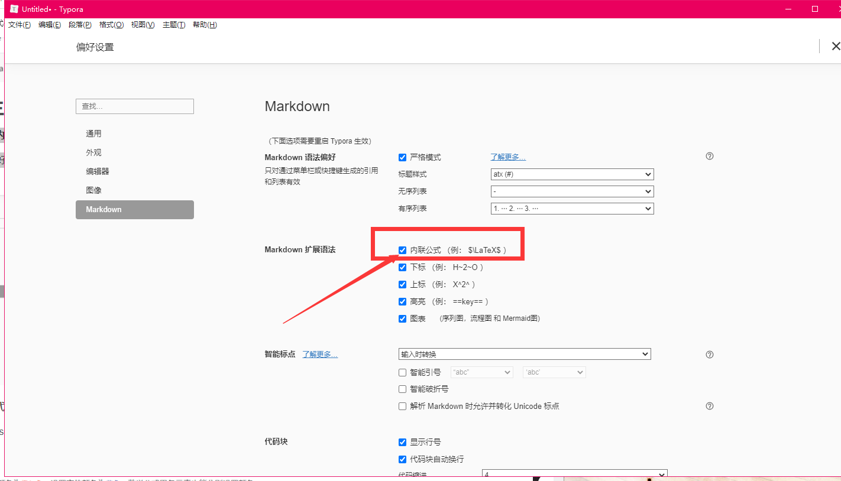Disable 上标 superscript syntax
The height and width of the screenshot is (481, 841).
point(403,284)
